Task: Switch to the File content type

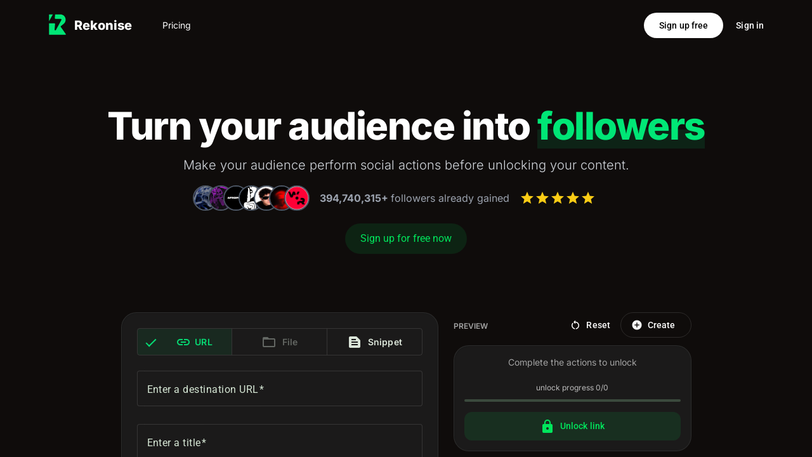Action: point(280,342)
